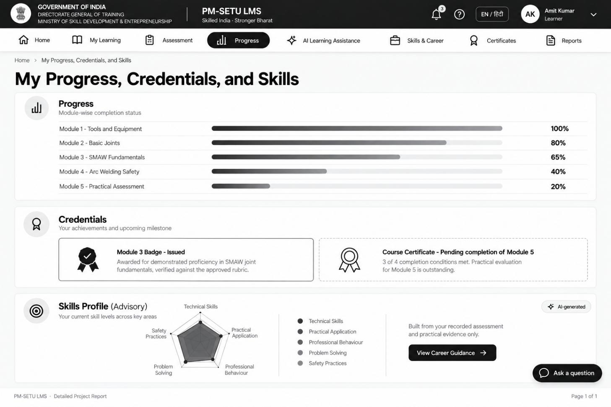Click the Progress section bar chart icon
The height and width of the screenshot is (407, 611).
[36, 108]
